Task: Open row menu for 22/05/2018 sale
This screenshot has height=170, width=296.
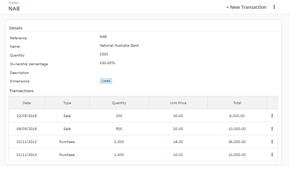Action: tap(272, 116)
